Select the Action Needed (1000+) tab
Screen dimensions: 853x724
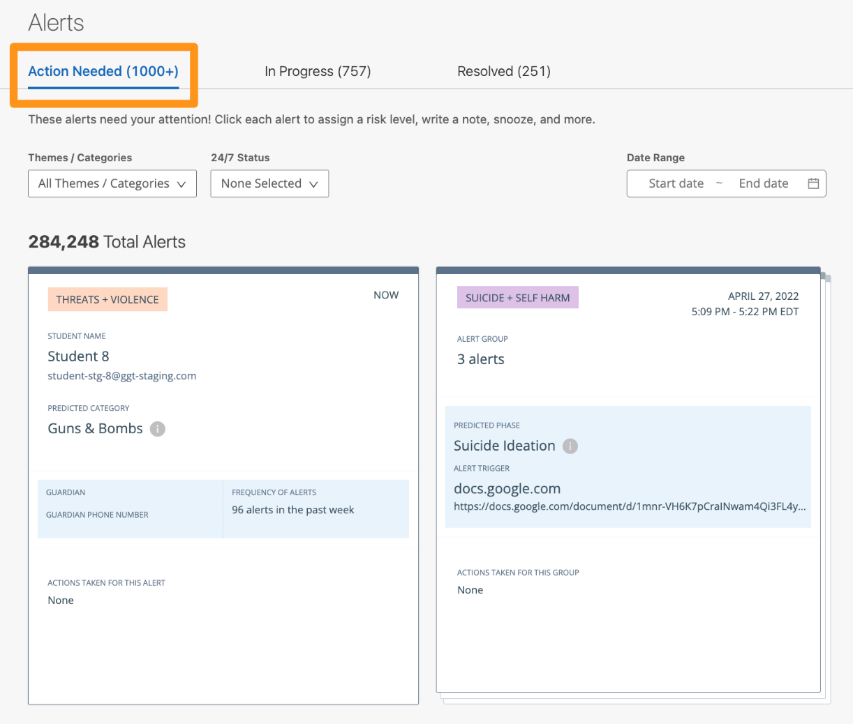(x=103, y=71)
